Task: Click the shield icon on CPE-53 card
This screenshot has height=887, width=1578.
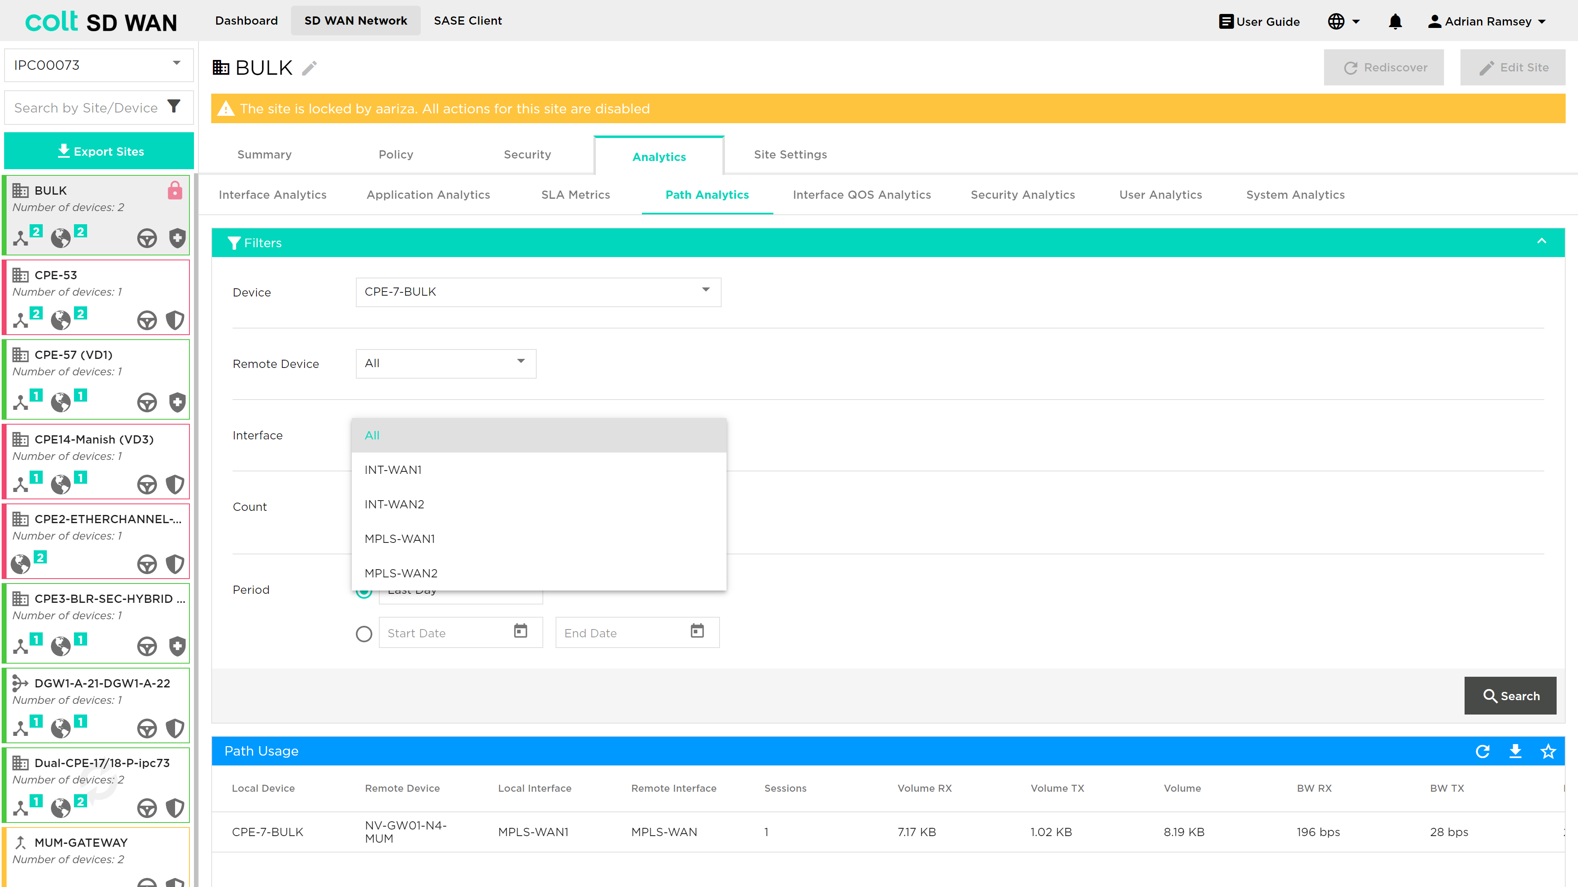Action: point(175,319)
